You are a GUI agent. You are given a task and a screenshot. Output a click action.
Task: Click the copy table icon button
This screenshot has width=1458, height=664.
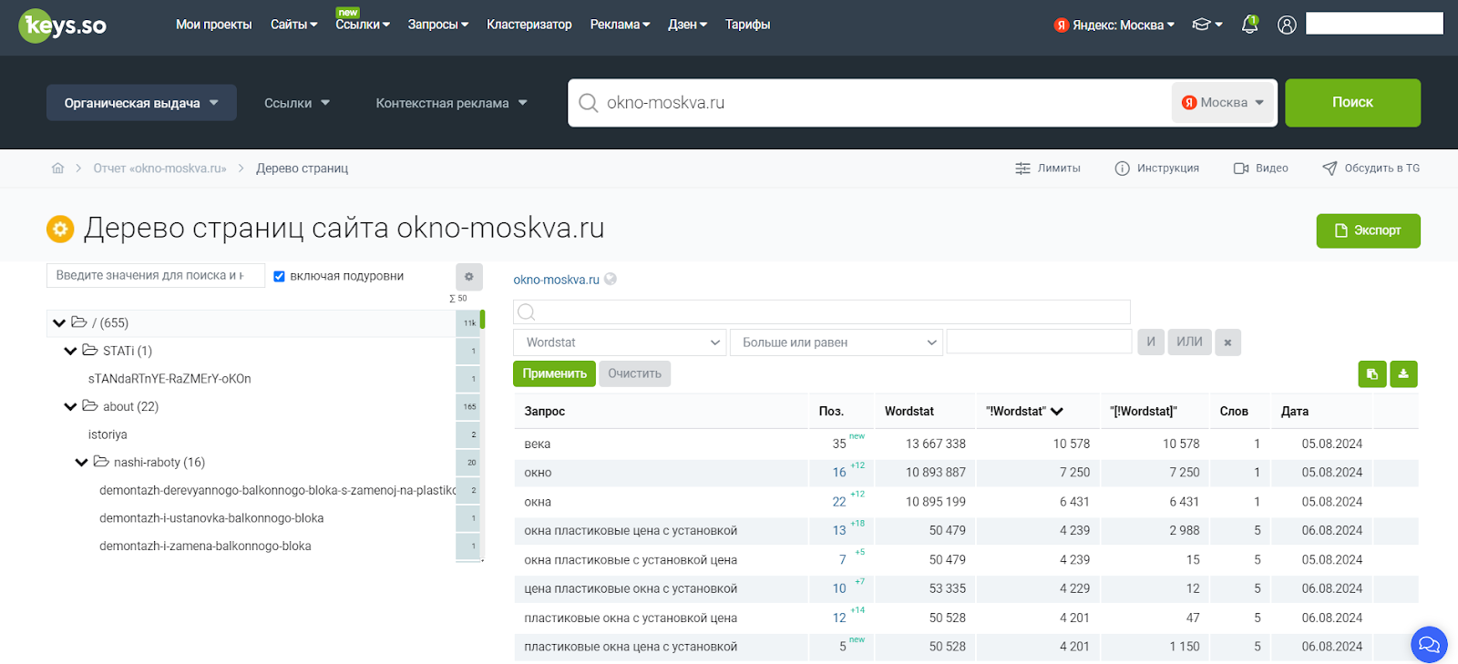point(1371,373)
